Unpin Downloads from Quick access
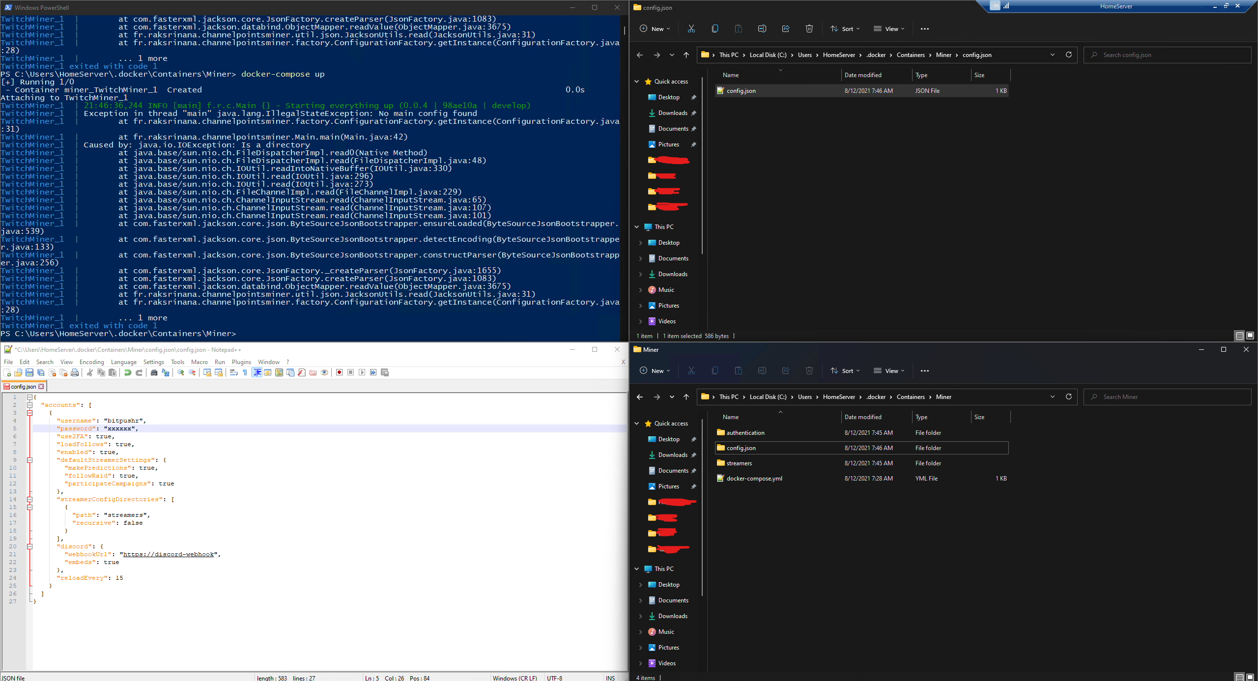Screen dimensions: 1258x681 tap(694, 113)
